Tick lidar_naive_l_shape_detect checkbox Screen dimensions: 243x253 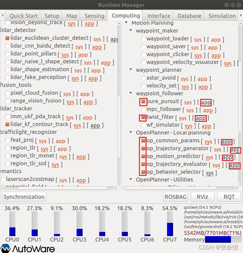[x=8, y=62]
